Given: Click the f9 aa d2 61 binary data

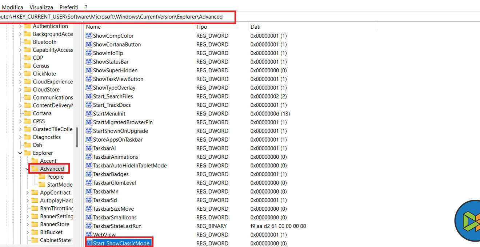Looking at the screenshot, I should tap(278, 226).
